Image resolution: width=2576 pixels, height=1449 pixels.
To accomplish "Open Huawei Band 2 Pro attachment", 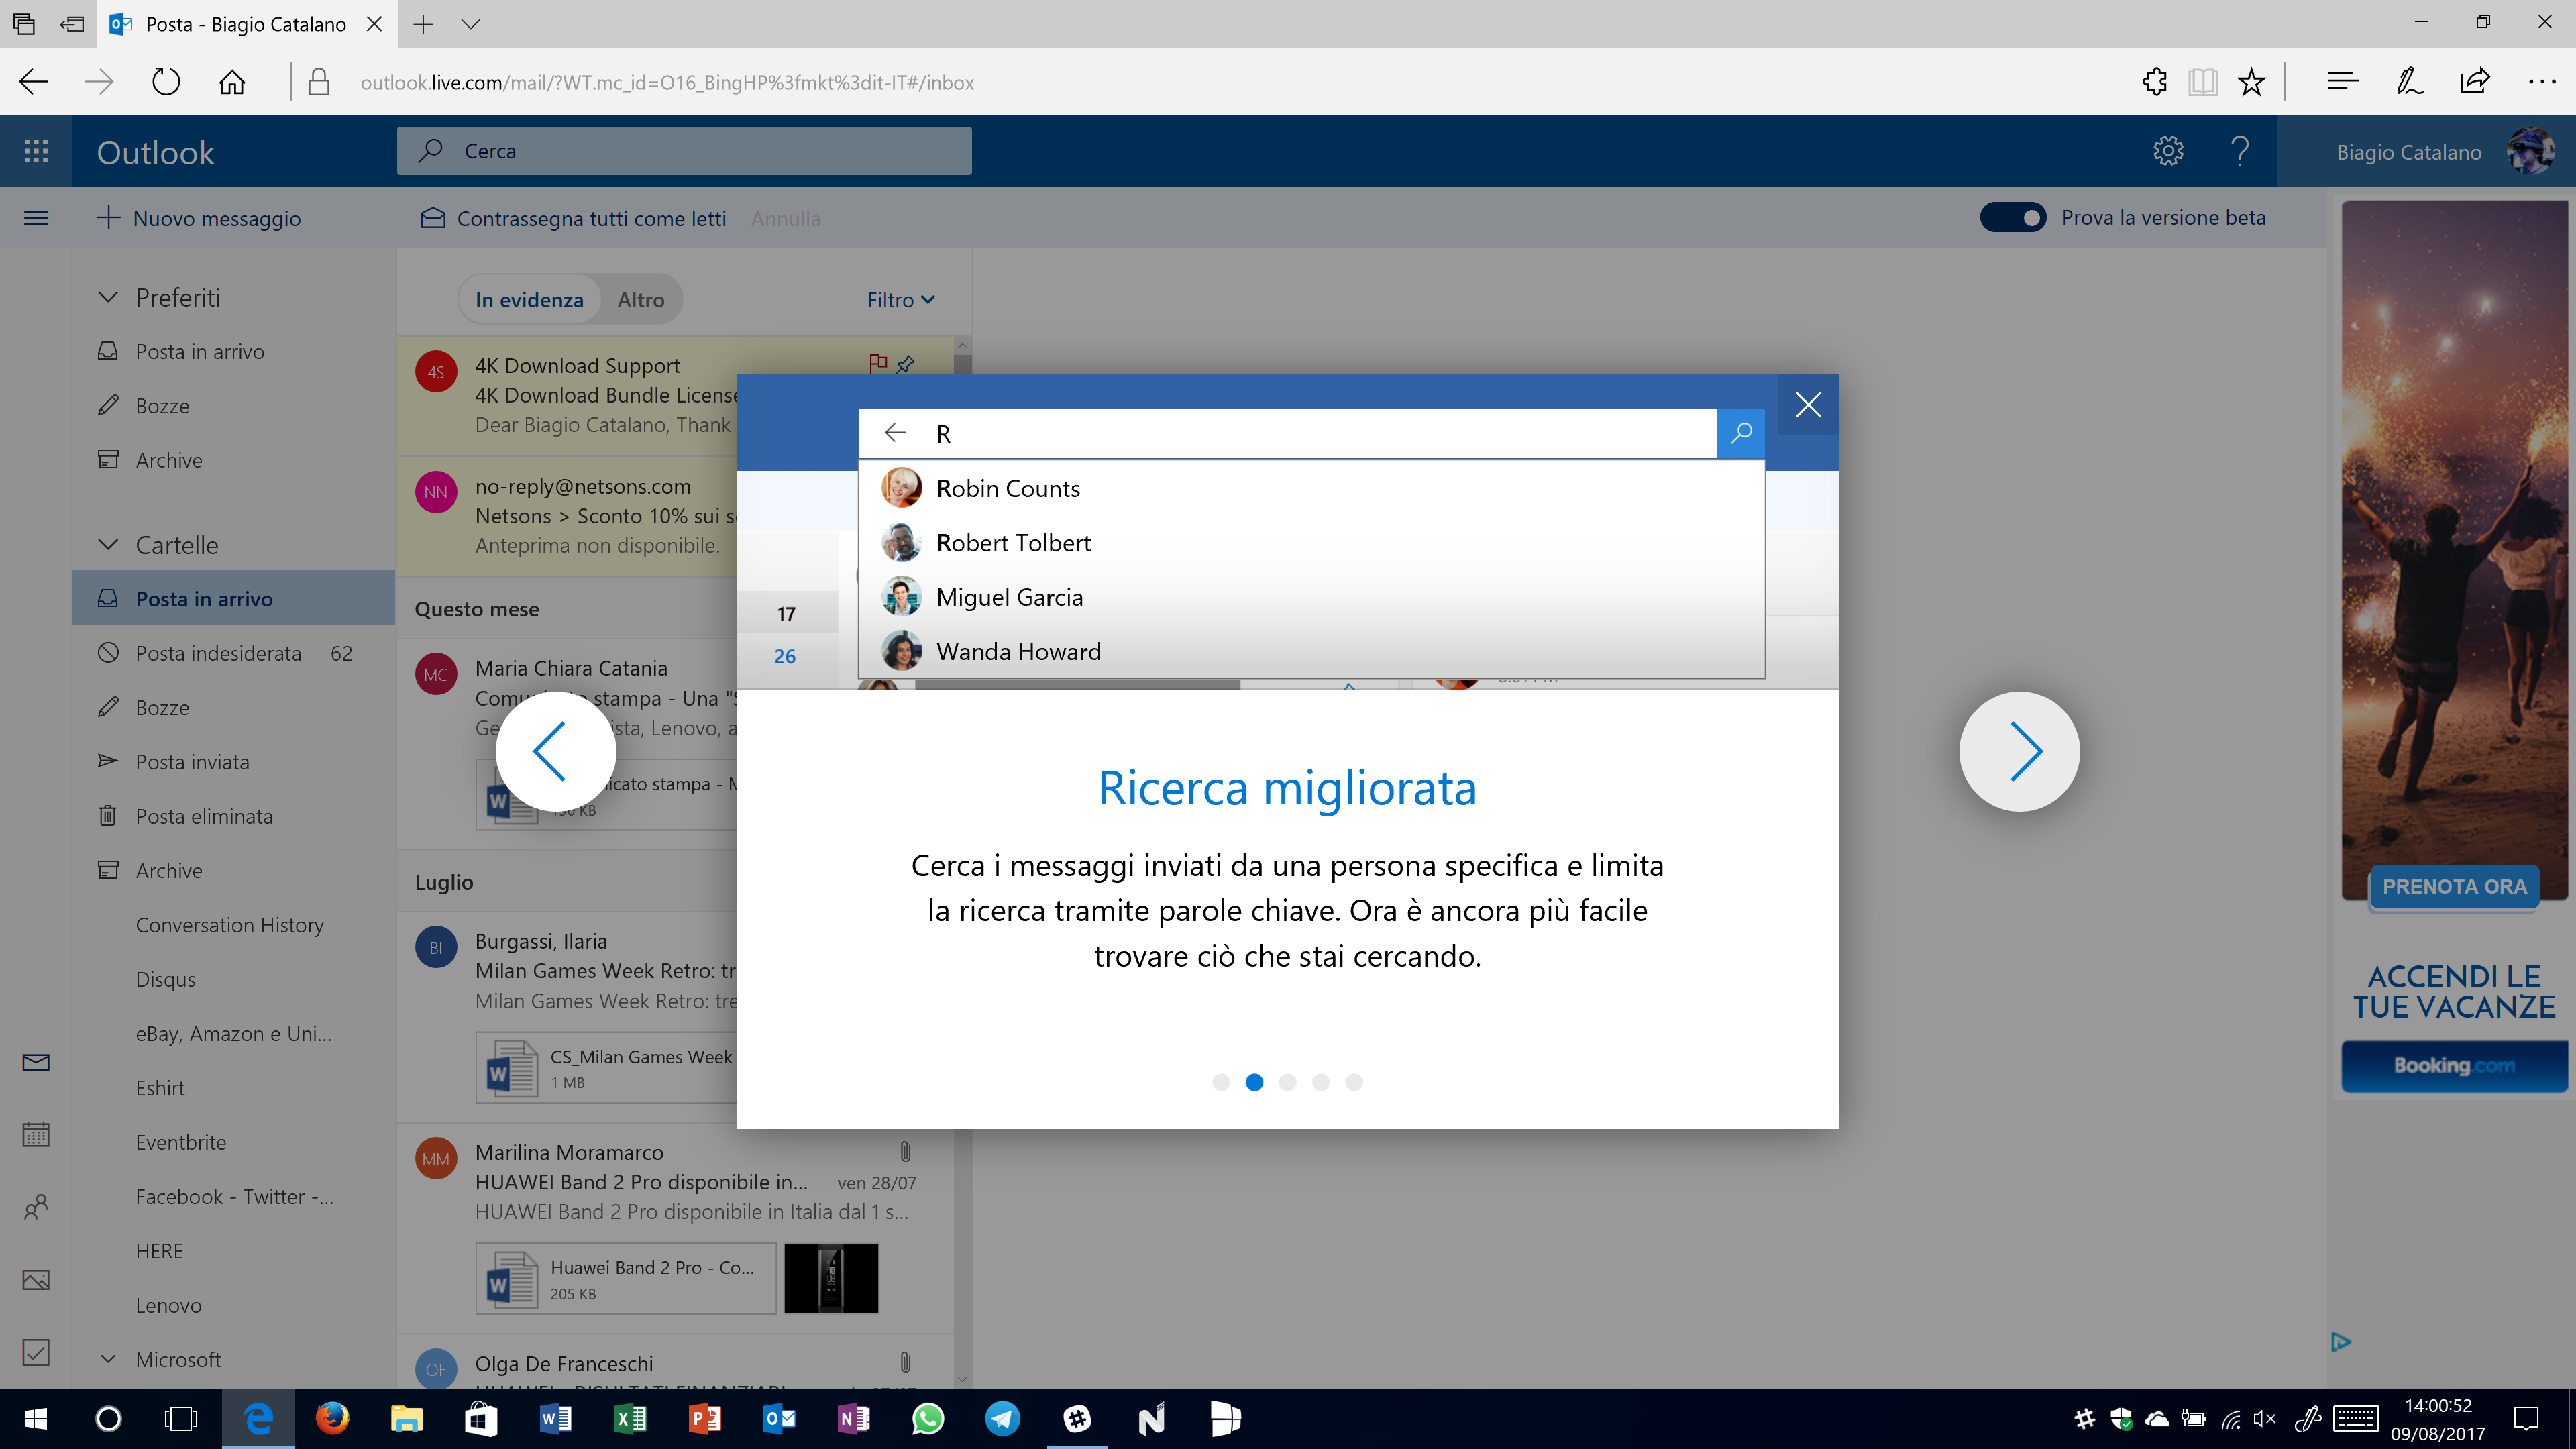I will click(x=626, y=1279).
